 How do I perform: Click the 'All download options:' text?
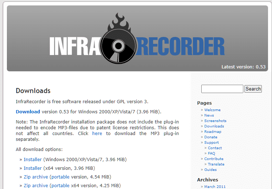39,149
